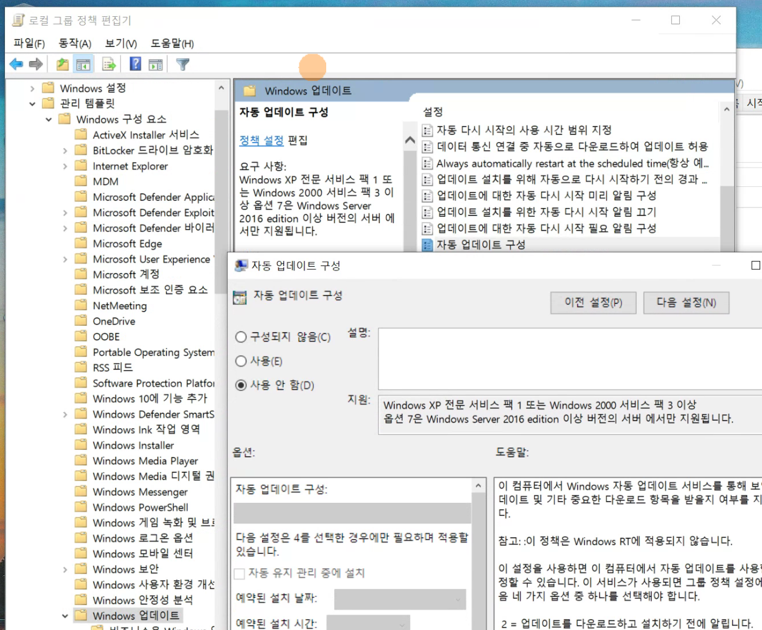Click the setting icon for 자동 다시 시작의 사용 시간 범위 지정
This screenshot has width=762, height=630.
coord(427,130)
